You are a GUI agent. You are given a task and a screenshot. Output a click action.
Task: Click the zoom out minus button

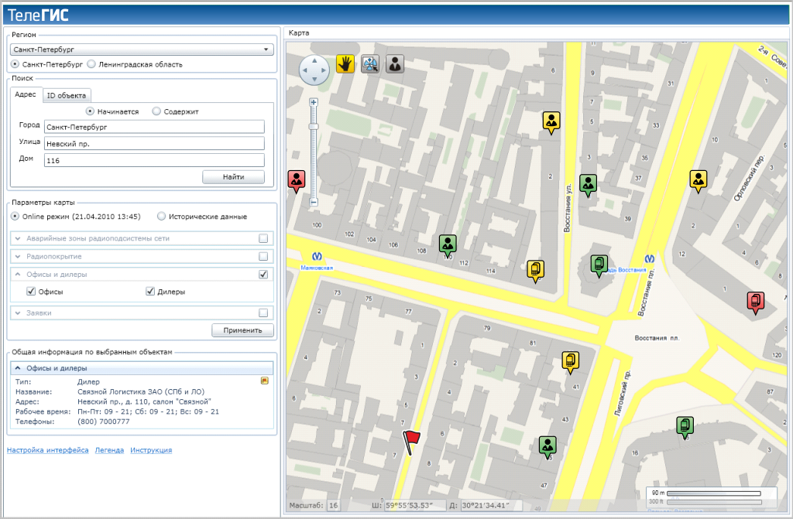(314, 202)
